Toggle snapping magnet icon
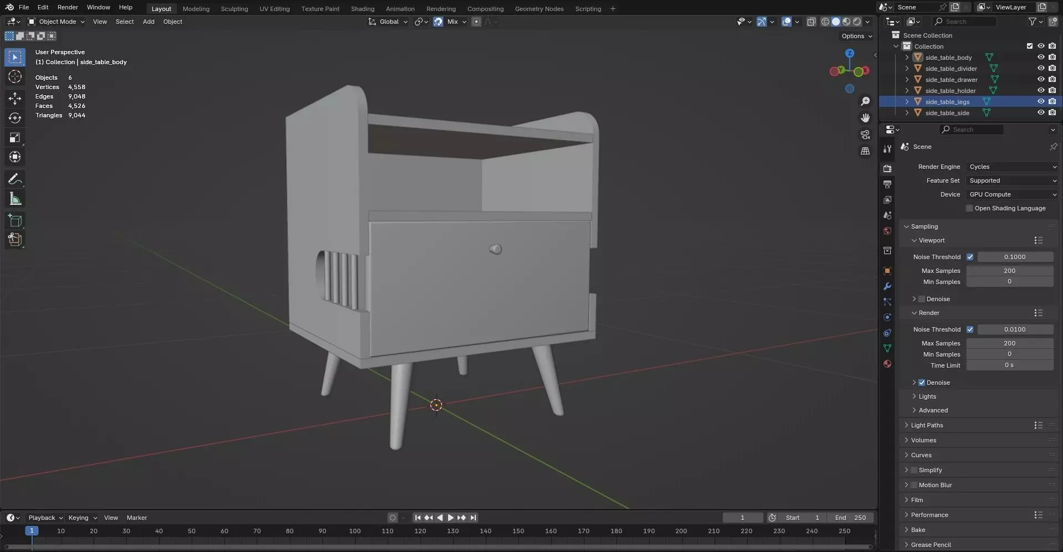 point(438,22)
